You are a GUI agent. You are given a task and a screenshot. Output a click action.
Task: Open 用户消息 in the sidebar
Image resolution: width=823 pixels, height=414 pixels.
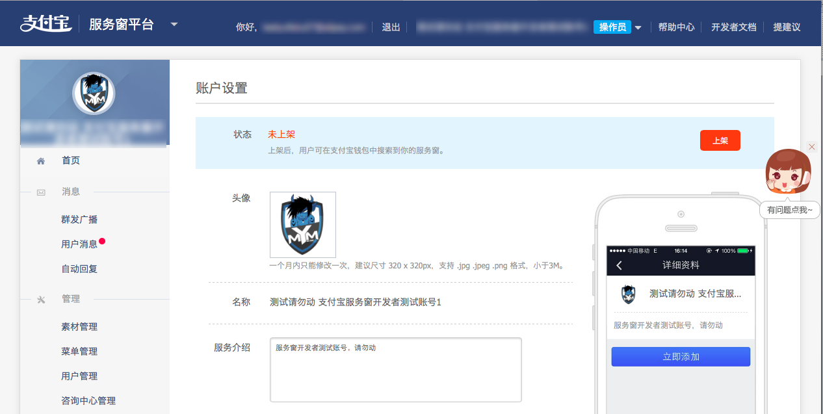79,244
